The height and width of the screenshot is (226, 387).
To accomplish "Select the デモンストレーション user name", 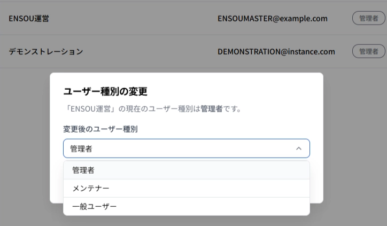I will [x=46, y=52].
